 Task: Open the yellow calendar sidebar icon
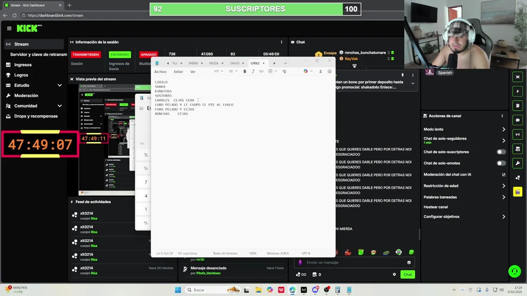click(518, 192)
